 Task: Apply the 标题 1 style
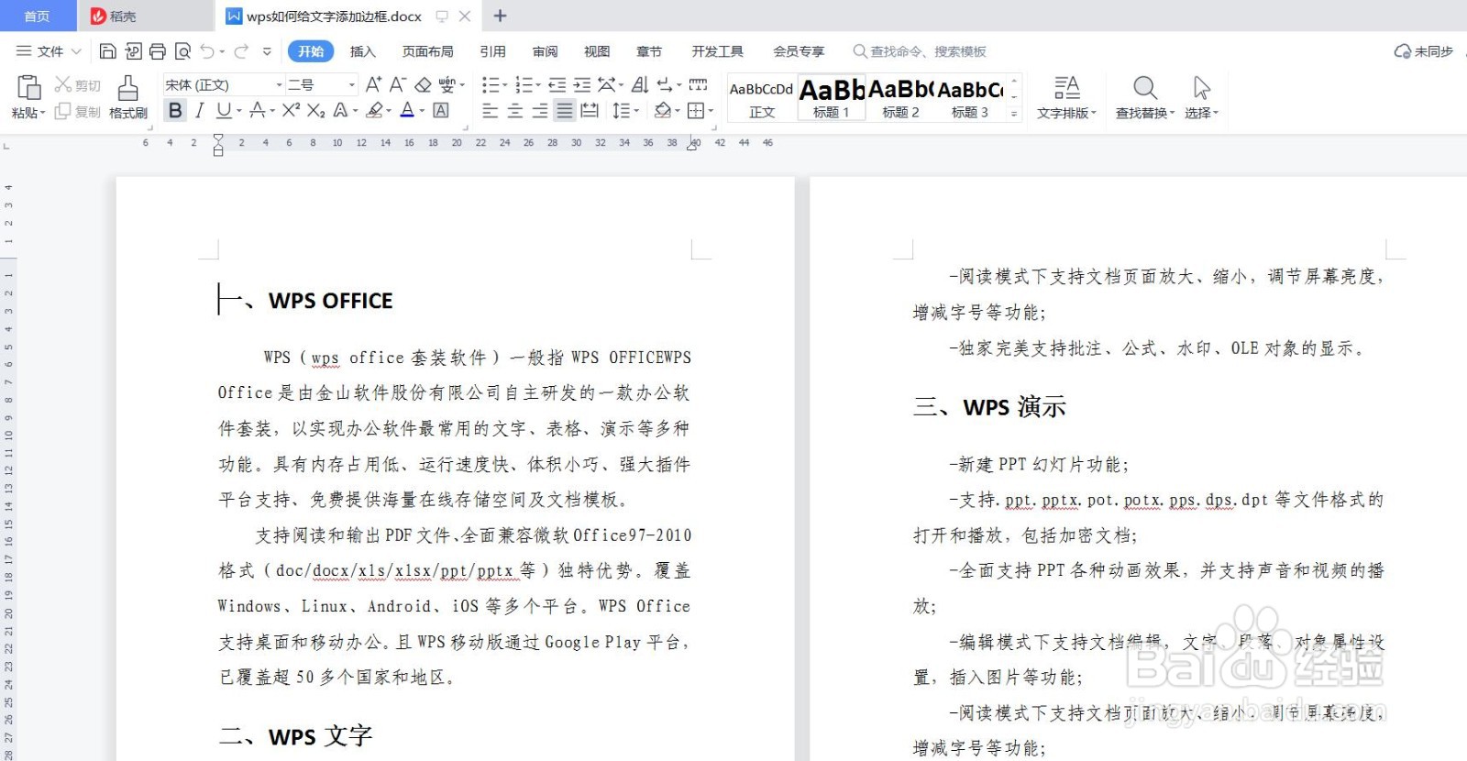[832, 98]
